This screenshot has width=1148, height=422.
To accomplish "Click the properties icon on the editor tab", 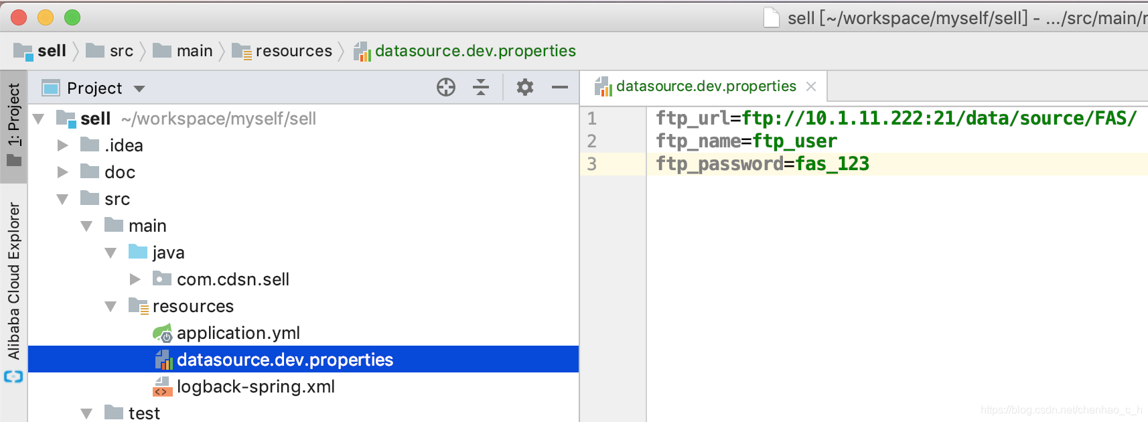I will [603, 86].
